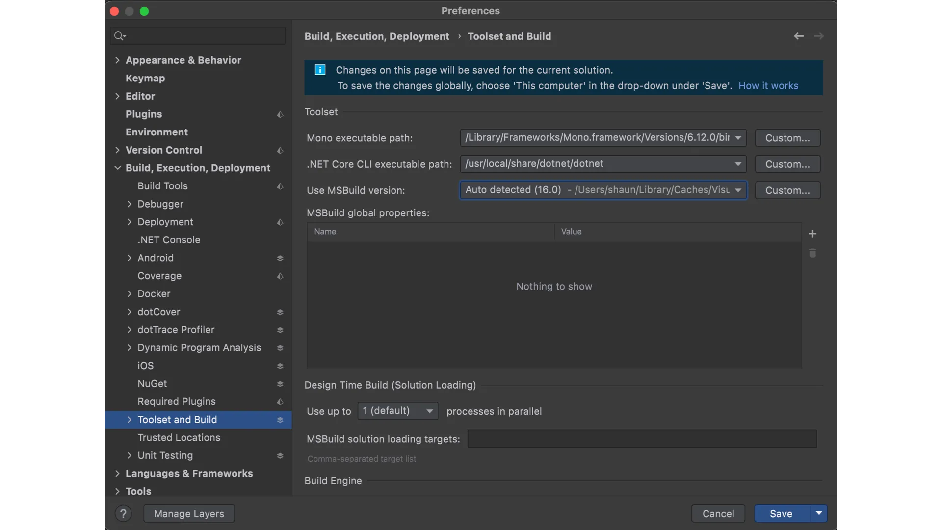942x530 pixels.
Task: Click the Value column header
Action: click(679, 232)
